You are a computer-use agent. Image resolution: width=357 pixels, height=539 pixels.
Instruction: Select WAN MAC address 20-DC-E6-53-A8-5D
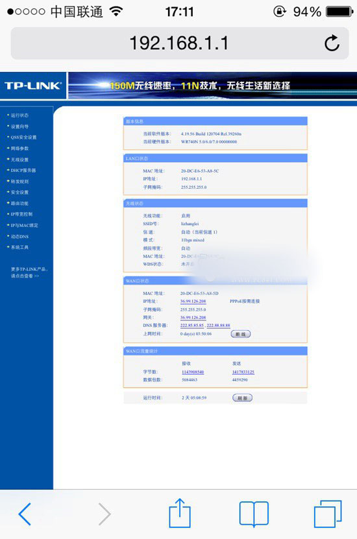coord(199,293)
